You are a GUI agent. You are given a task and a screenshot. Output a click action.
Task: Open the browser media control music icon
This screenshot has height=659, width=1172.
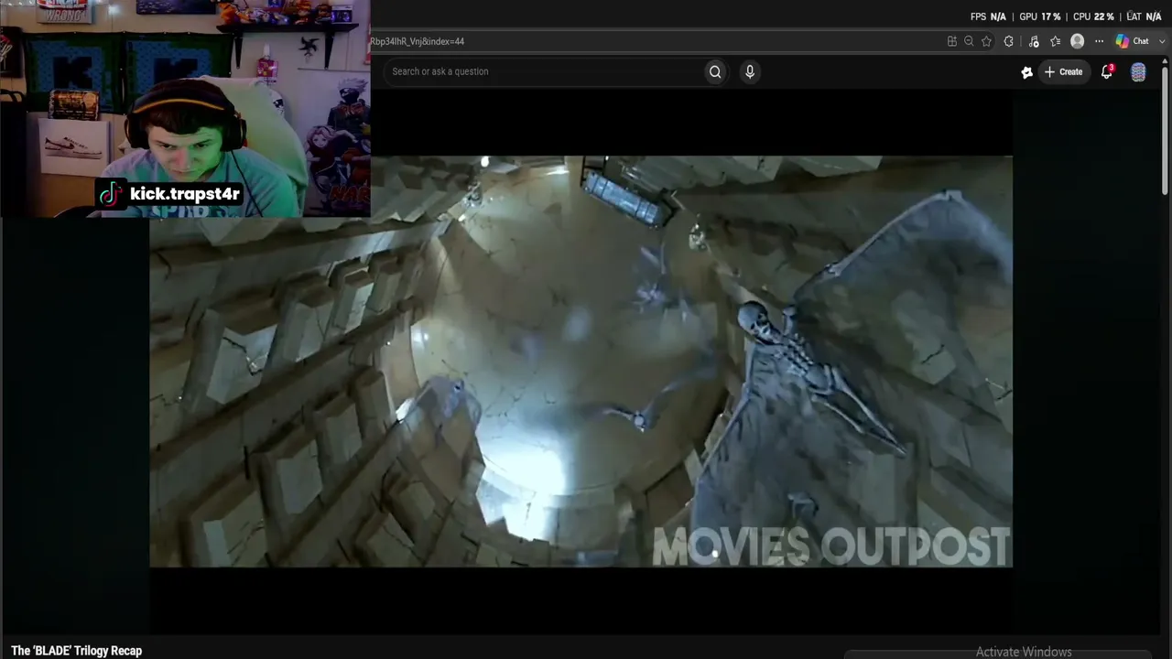[1034, 41]
